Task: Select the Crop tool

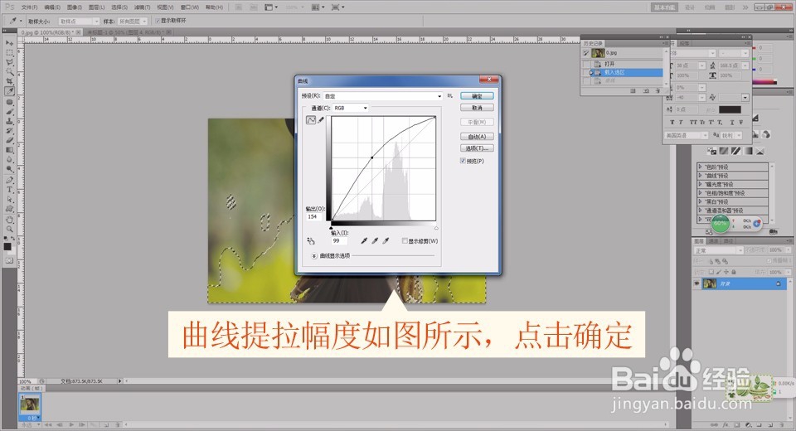Action: (x=9, y=82)
